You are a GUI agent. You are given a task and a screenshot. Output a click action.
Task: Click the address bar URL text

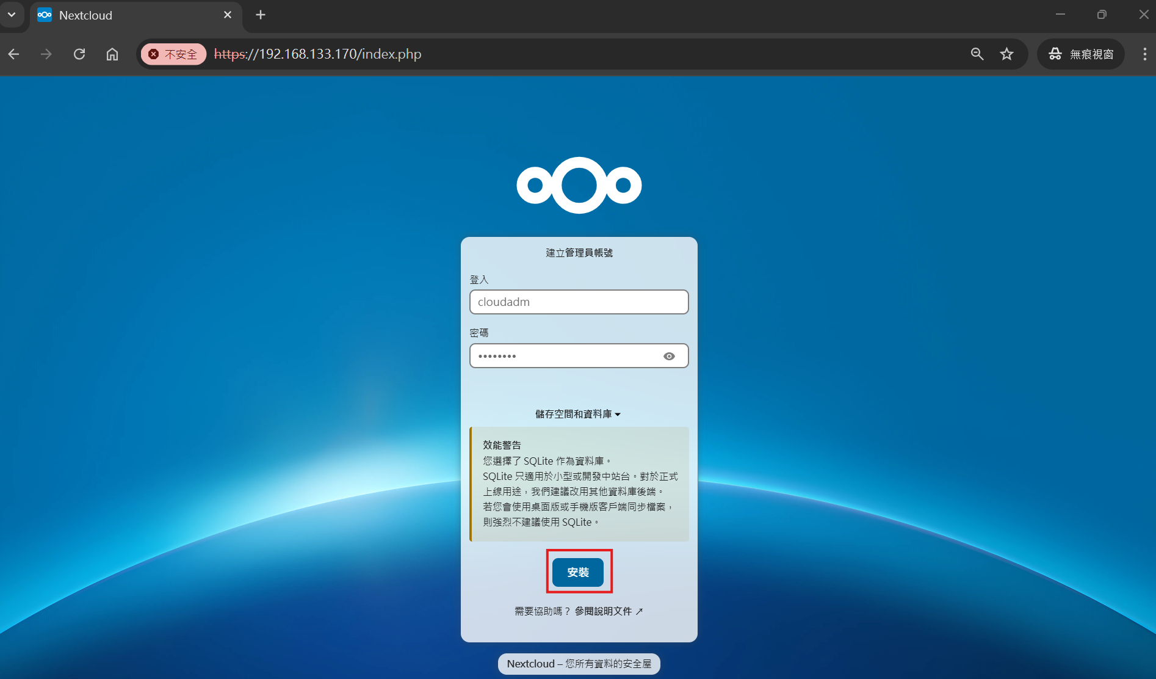[317, 54]
